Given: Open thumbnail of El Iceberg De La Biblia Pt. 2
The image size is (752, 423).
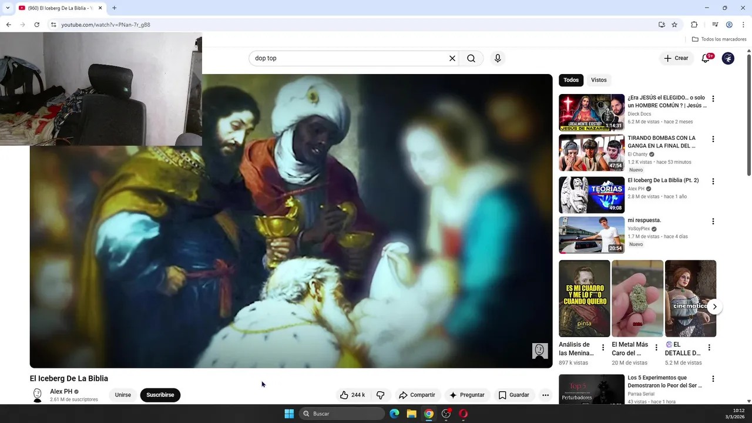Looking at the screenshot, I should (x=592, y=195).
